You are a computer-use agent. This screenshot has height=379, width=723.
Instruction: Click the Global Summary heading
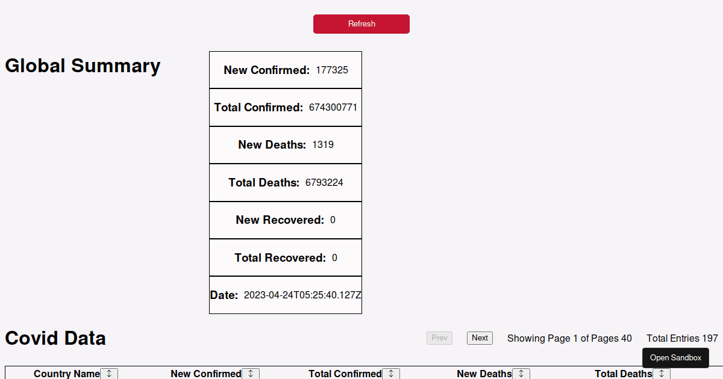point(83,66)
